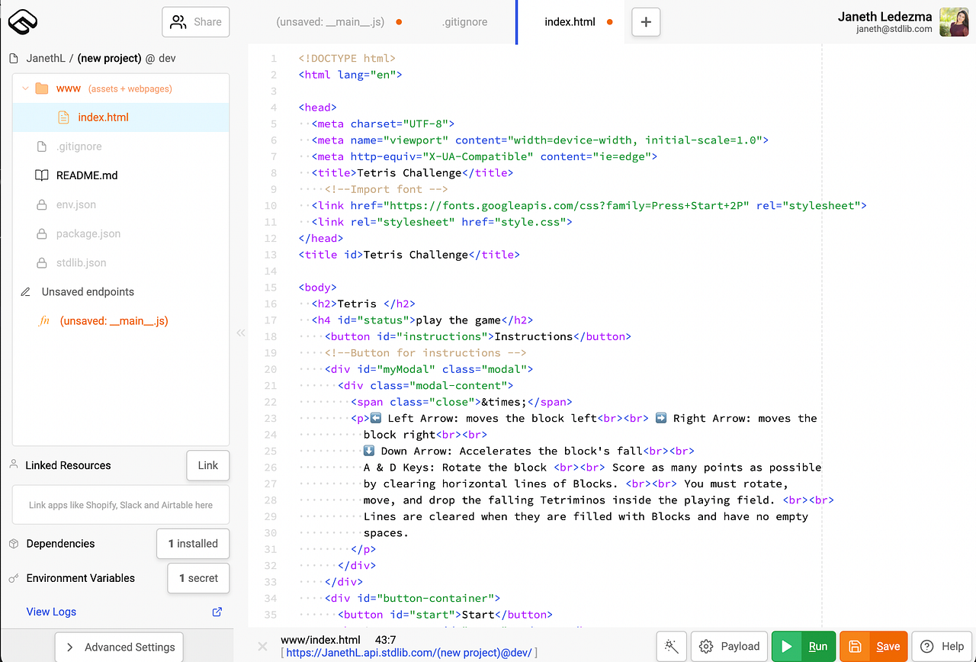Click the book icon next to README.md
This screenshot has height=662, width=976.
43,175
